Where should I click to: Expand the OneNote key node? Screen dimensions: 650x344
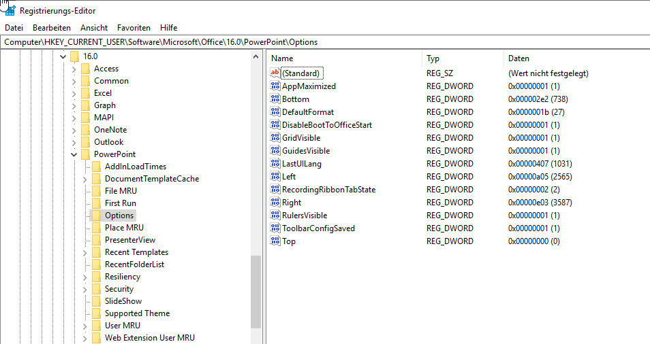74,131
